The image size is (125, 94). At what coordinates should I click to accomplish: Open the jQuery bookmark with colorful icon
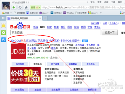click(93, 13)
